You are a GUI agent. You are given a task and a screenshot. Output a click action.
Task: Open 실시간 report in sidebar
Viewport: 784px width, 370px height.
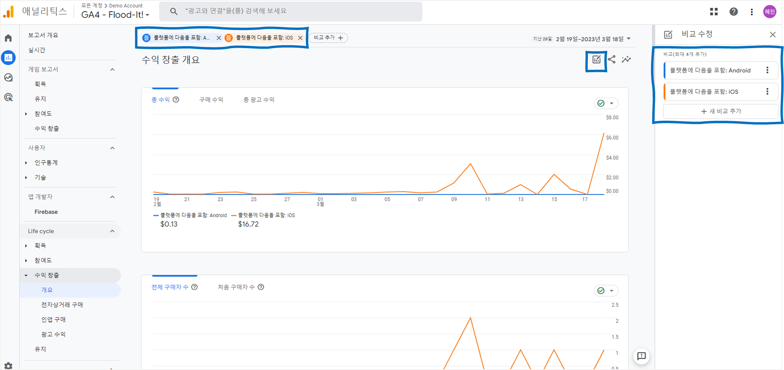point(37,50)
